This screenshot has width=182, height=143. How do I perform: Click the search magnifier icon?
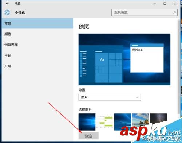tap(174, 12)
